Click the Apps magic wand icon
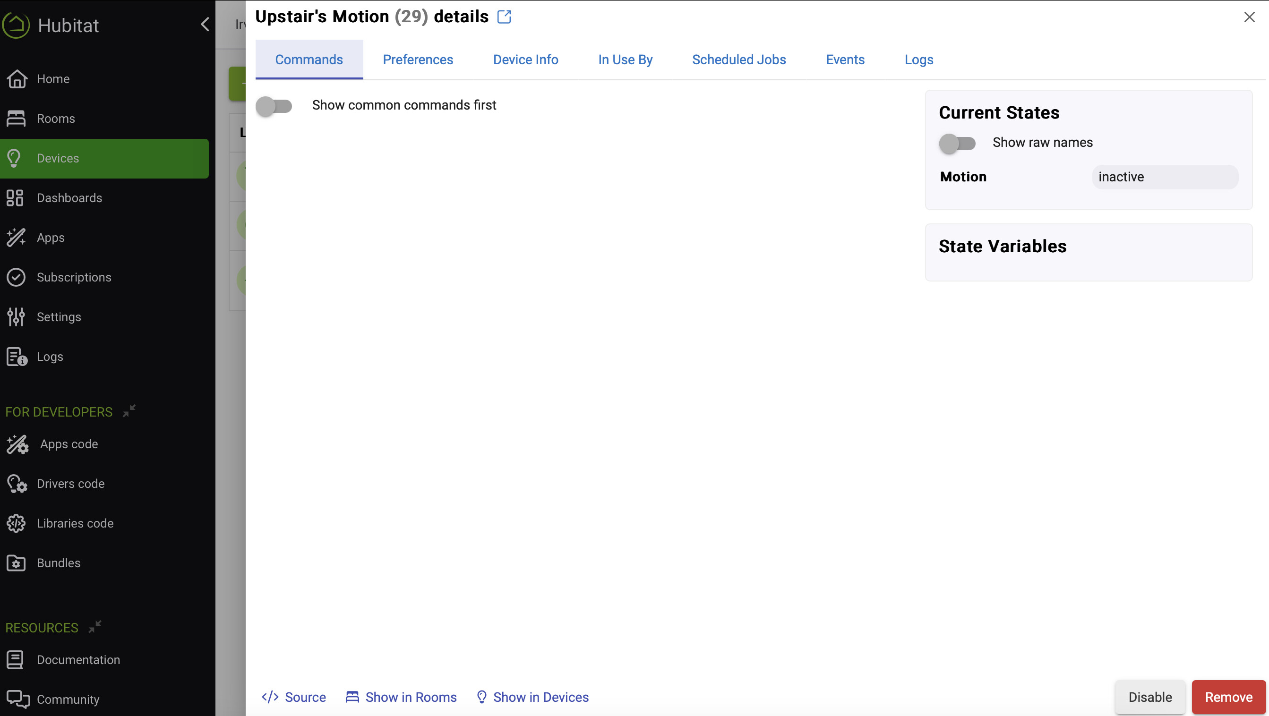 pos(16,238)
